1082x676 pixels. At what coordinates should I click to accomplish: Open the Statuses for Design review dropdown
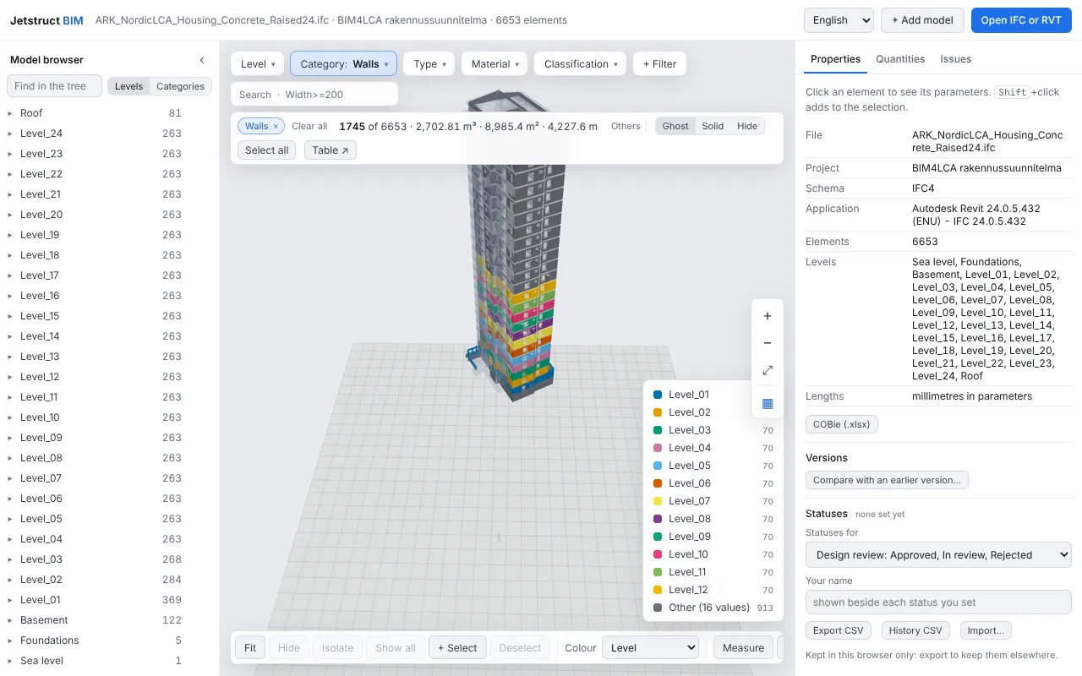click(938, 555)
